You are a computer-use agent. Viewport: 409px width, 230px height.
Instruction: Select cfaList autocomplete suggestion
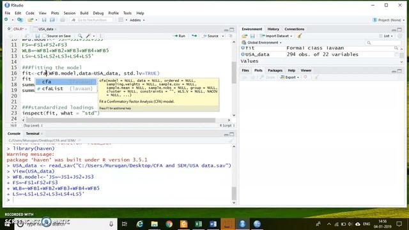click(66, 89)
